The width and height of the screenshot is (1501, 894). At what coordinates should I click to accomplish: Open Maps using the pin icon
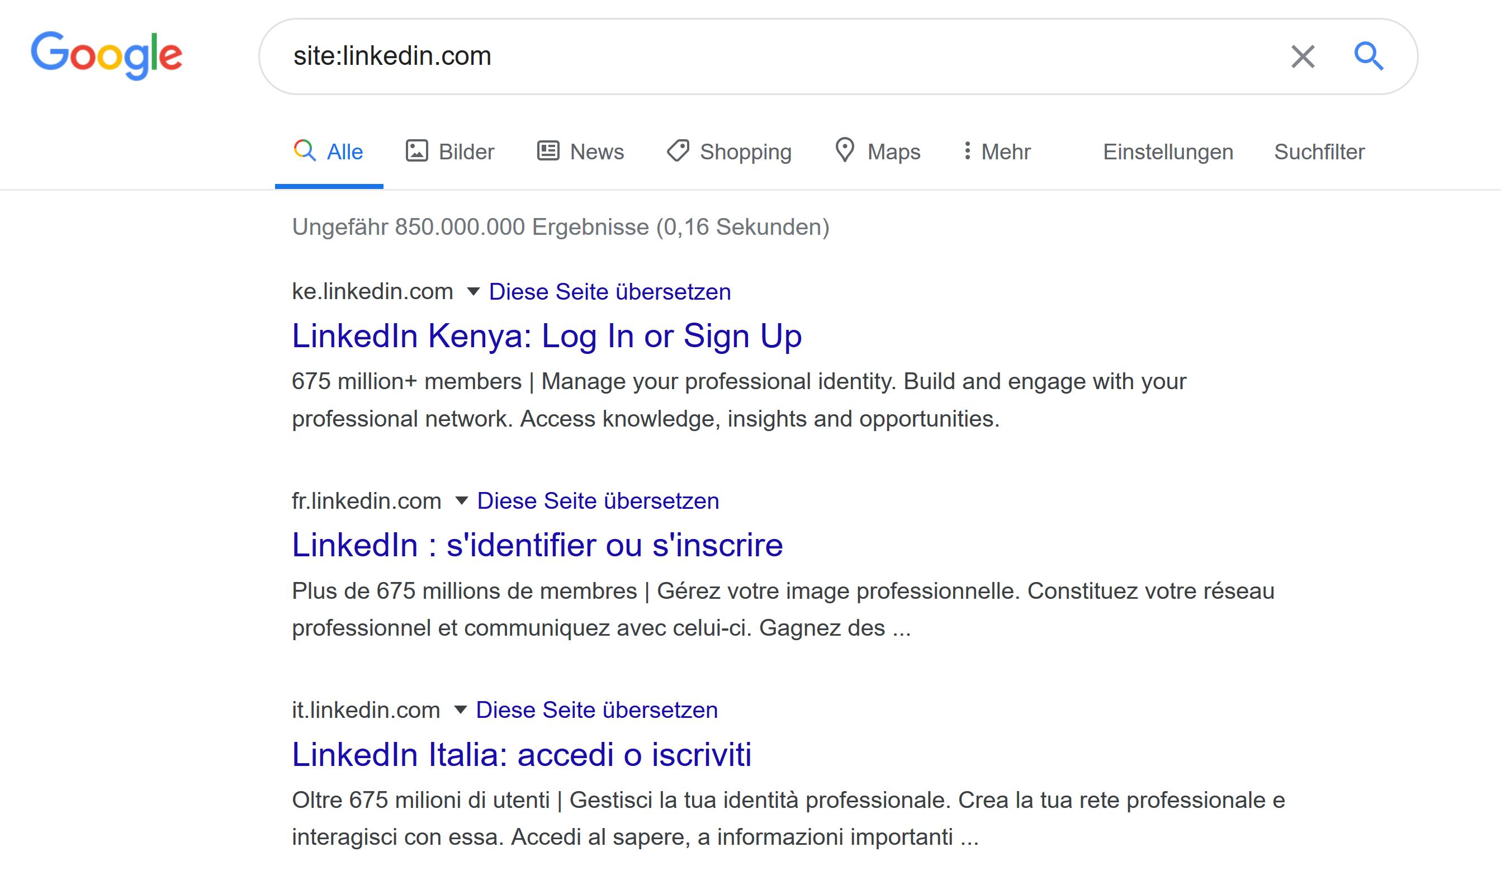coord(846,151)
